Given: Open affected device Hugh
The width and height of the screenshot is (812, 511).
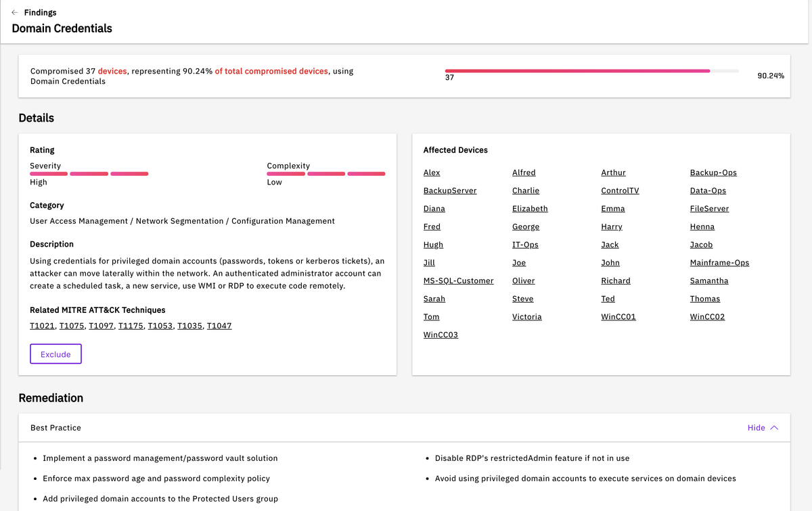Looking at the screenshot, I should click(x=433, y=245).
